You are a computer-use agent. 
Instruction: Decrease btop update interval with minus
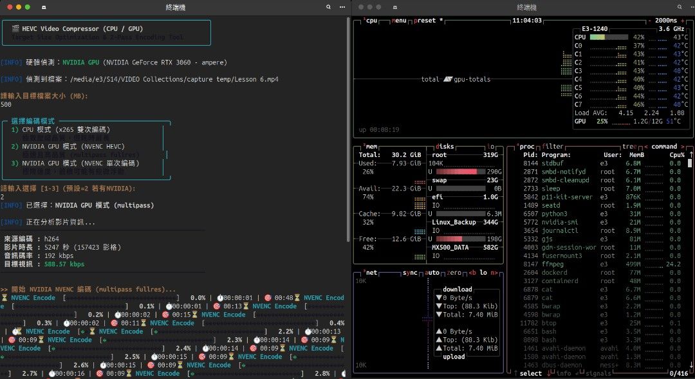(650, 21)
